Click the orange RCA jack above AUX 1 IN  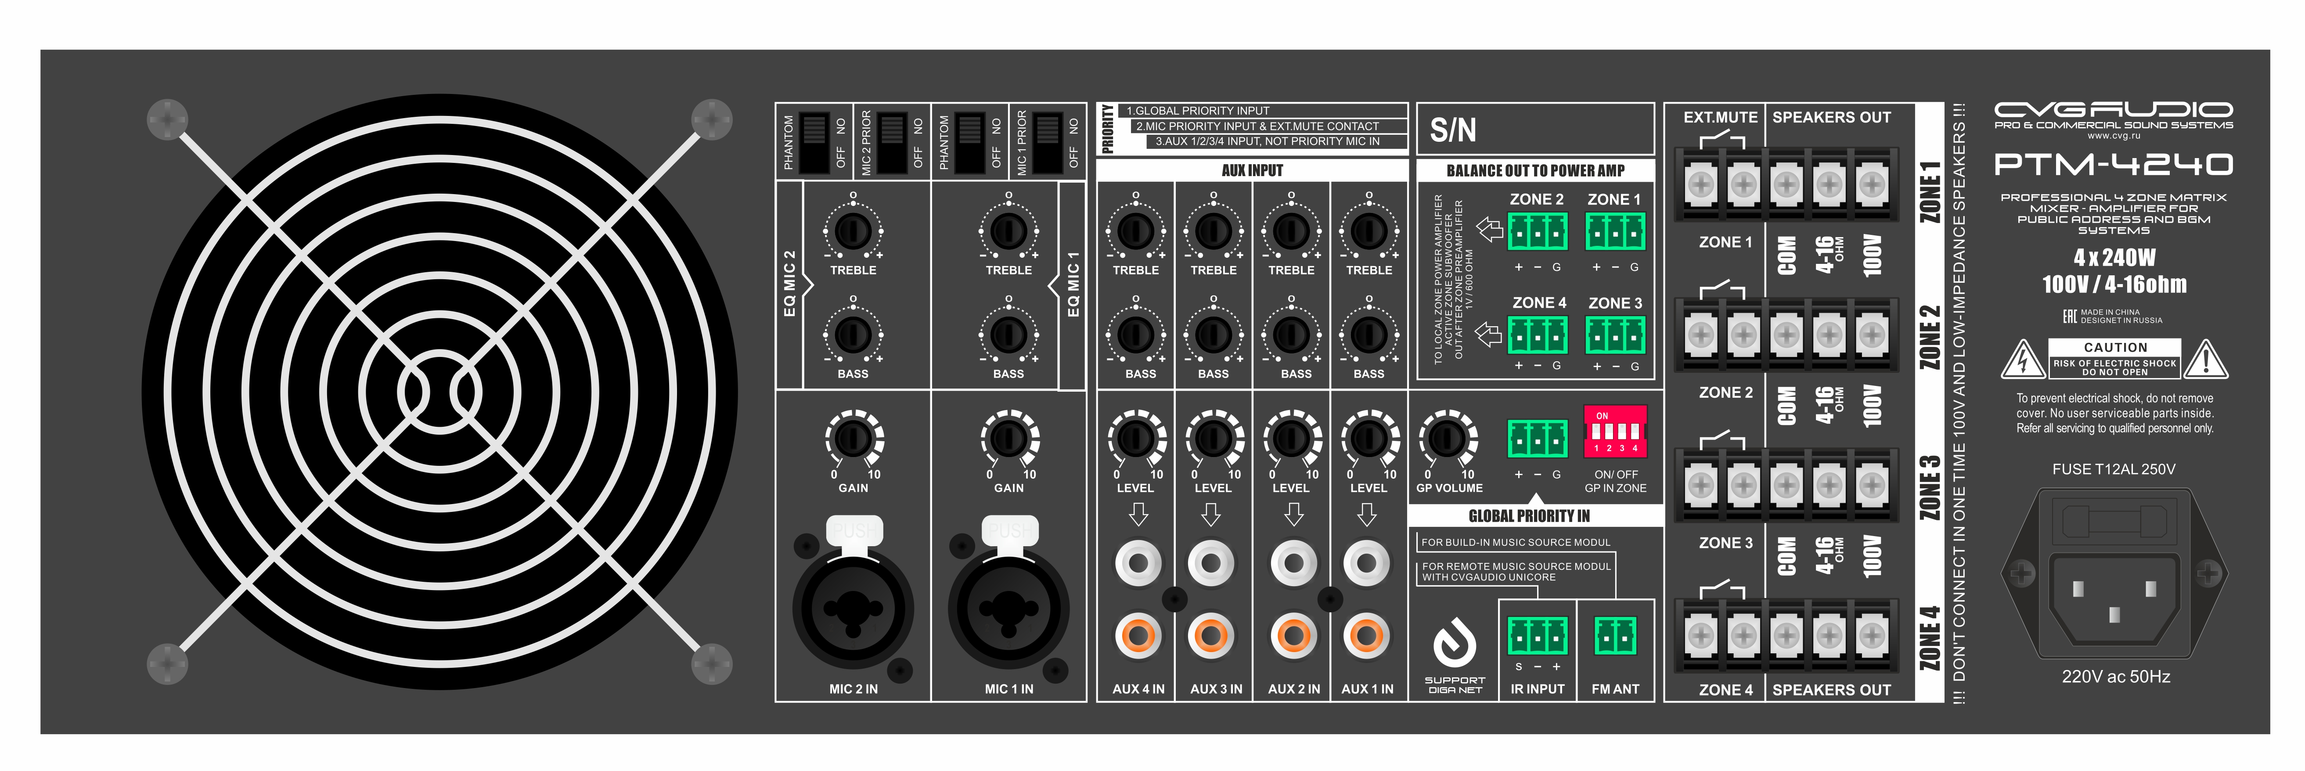coord(1366,636)
